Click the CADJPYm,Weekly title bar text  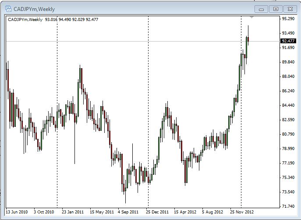(34, 9)
